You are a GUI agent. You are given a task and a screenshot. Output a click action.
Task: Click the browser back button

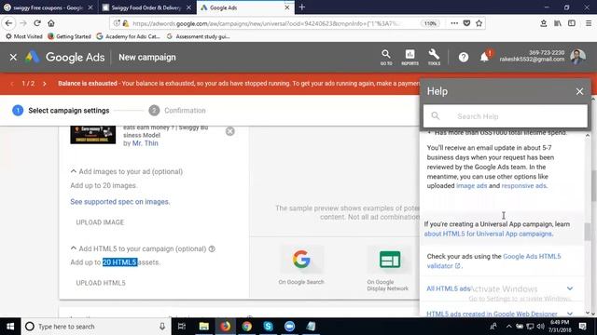(x=8, y=23)
